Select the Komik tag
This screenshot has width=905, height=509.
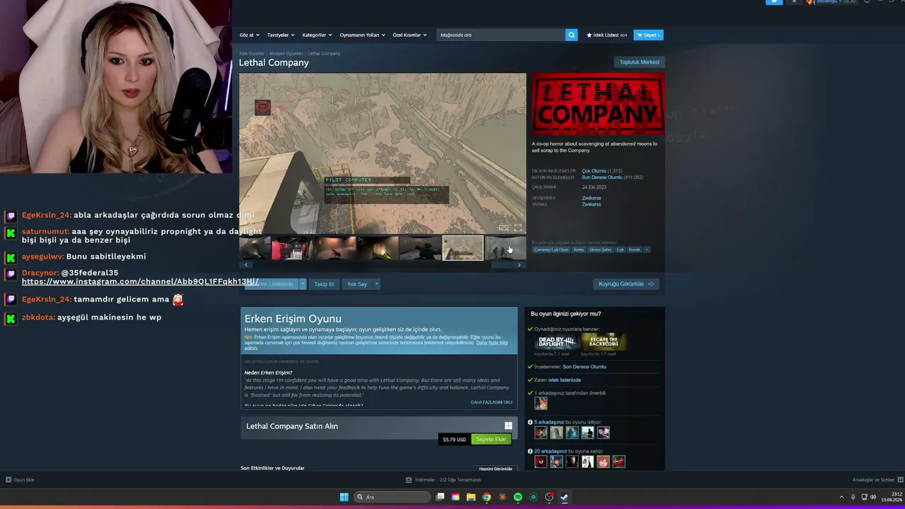click(x=634, y=250)
